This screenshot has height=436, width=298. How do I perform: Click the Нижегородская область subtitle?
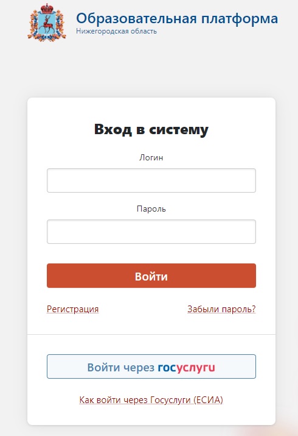[116, 31]
